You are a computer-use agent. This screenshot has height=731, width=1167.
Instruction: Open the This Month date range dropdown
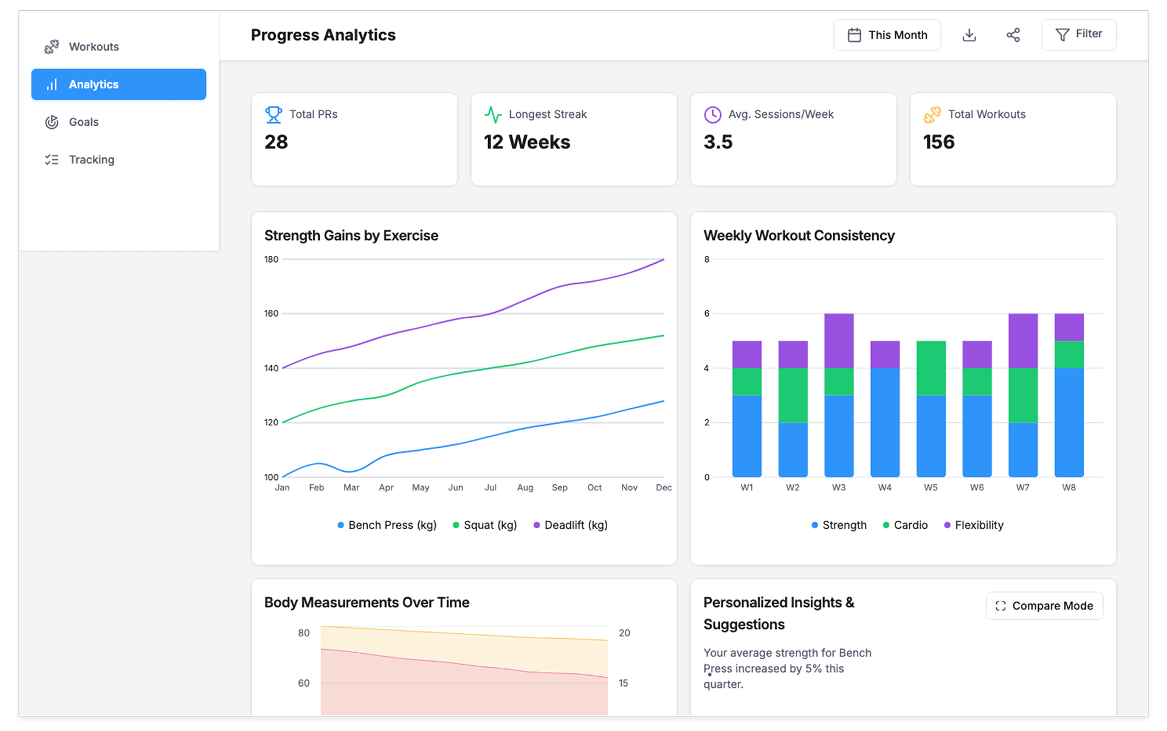887,35
